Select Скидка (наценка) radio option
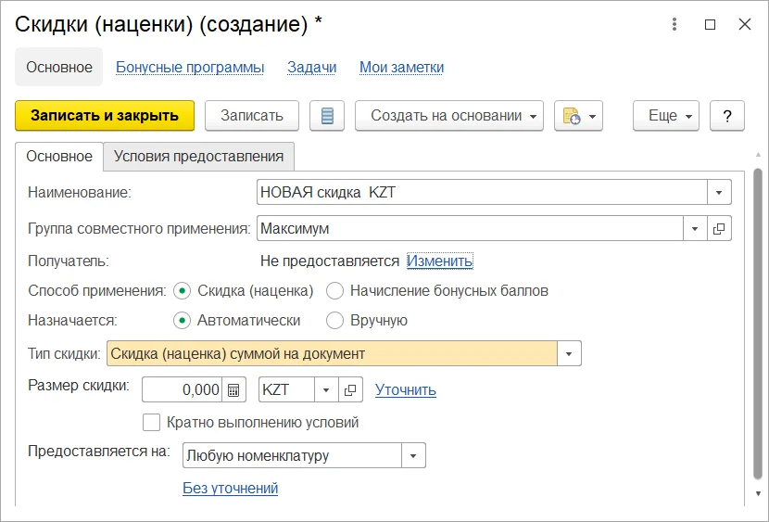 pos(182,291)
